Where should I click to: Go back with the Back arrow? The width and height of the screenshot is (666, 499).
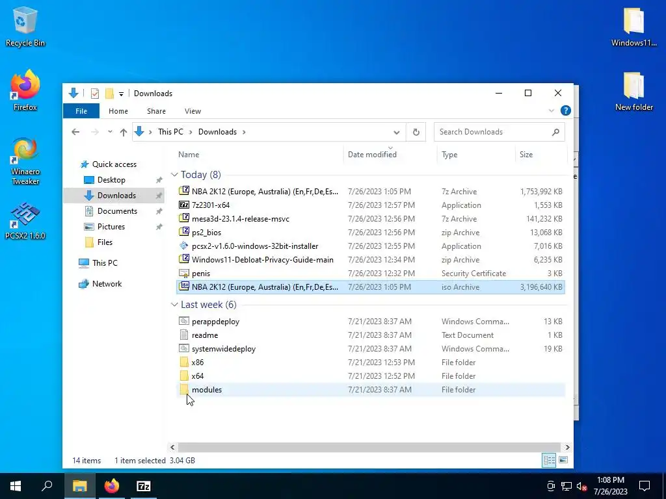[75, 132]
